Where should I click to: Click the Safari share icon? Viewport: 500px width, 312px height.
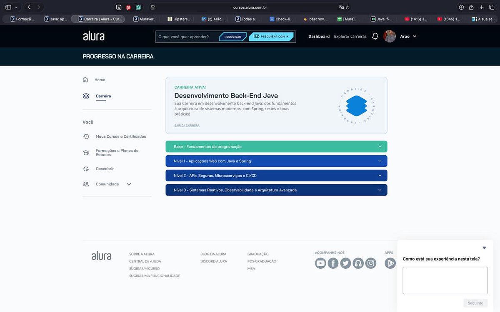(471, 7)
